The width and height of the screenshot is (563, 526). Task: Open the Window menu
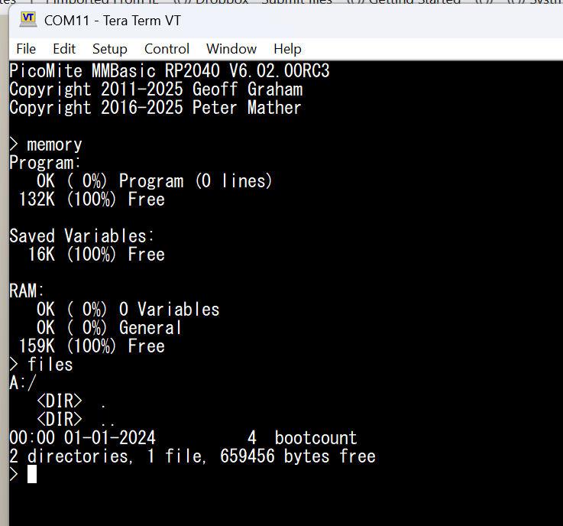click(x=231, y=49)
